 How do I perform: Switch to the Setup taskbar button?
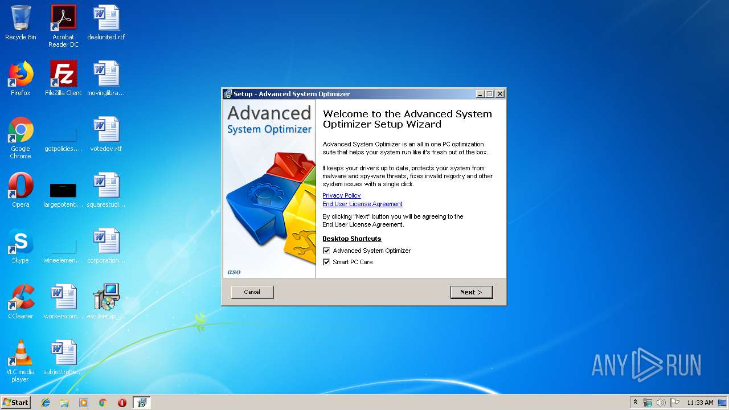click(x=141, y=403)
